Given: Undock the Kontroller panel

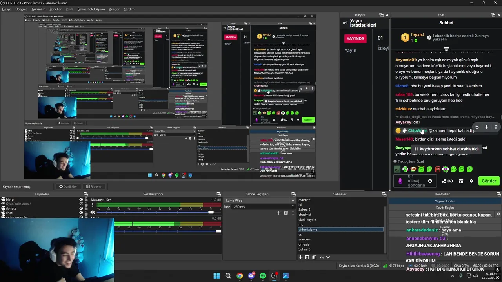Looking at the screenshot, I should (x=498, y=194).
